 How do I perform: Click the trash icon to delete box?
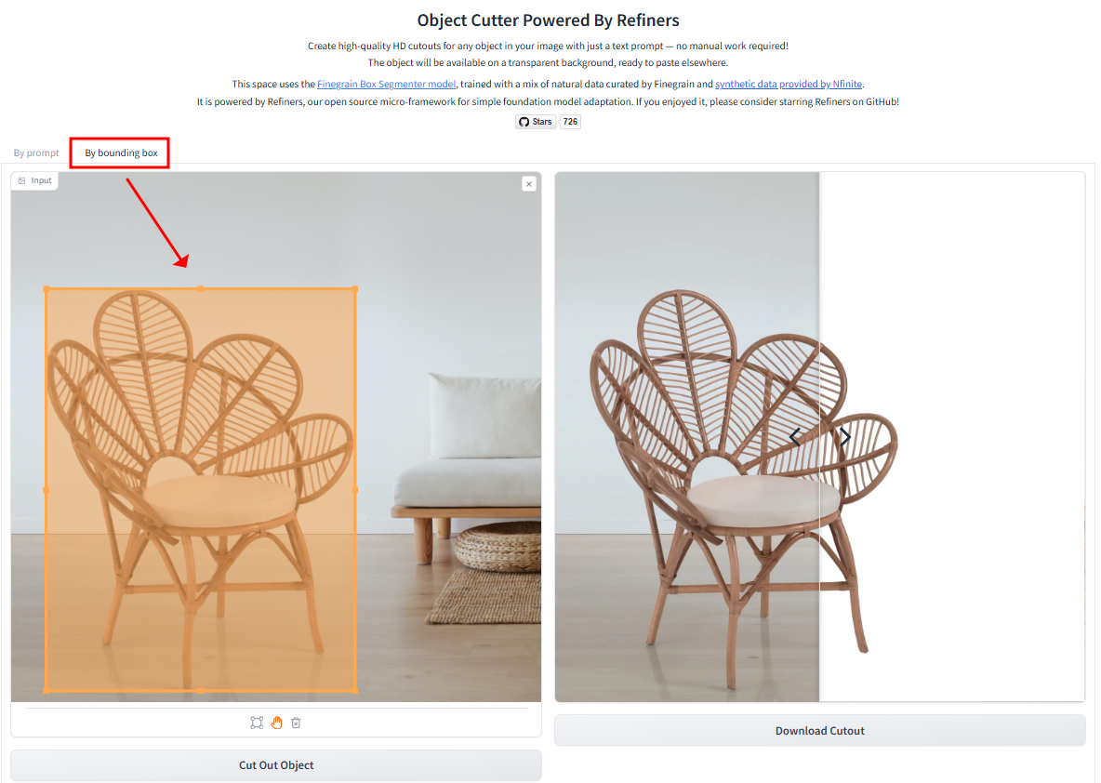(x=297, y=723)
